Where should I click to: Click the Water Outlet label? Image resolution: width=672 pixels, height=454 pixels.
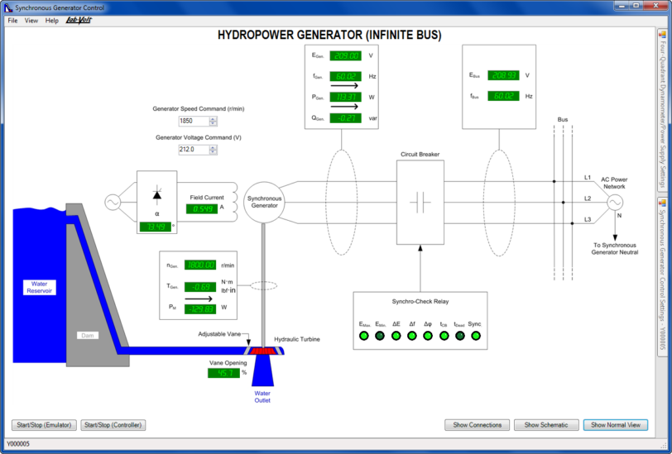point(262,397)
